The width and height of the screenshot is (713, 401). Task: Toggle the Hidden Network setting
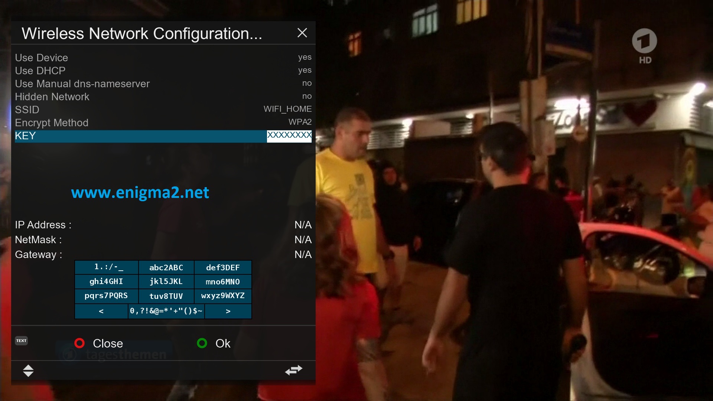(163, 97)
